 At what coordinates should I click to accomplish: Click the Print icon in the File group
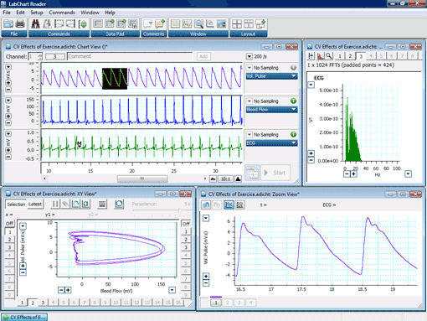pyautogui.click(x=20, y=24)
